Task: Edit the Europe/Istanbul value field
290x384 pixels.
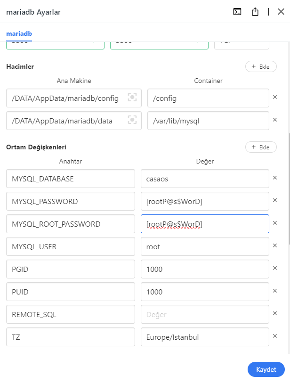Action: [205, 337]
